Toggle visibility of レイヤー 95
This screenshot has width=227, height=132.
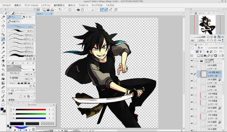point(192,81)
